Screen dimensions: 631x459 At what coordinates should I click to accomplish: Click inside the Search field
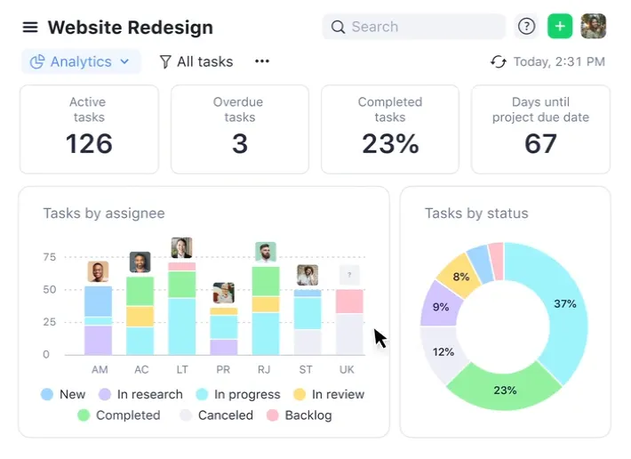coord(414,27)
